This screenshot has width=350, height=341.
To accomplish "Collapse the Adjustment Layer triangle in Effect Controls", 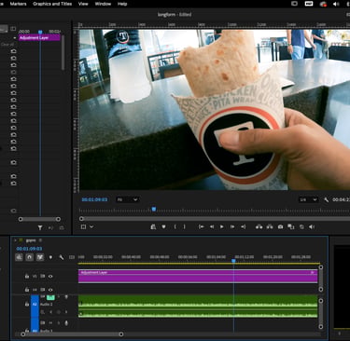I will pos(15,38).
